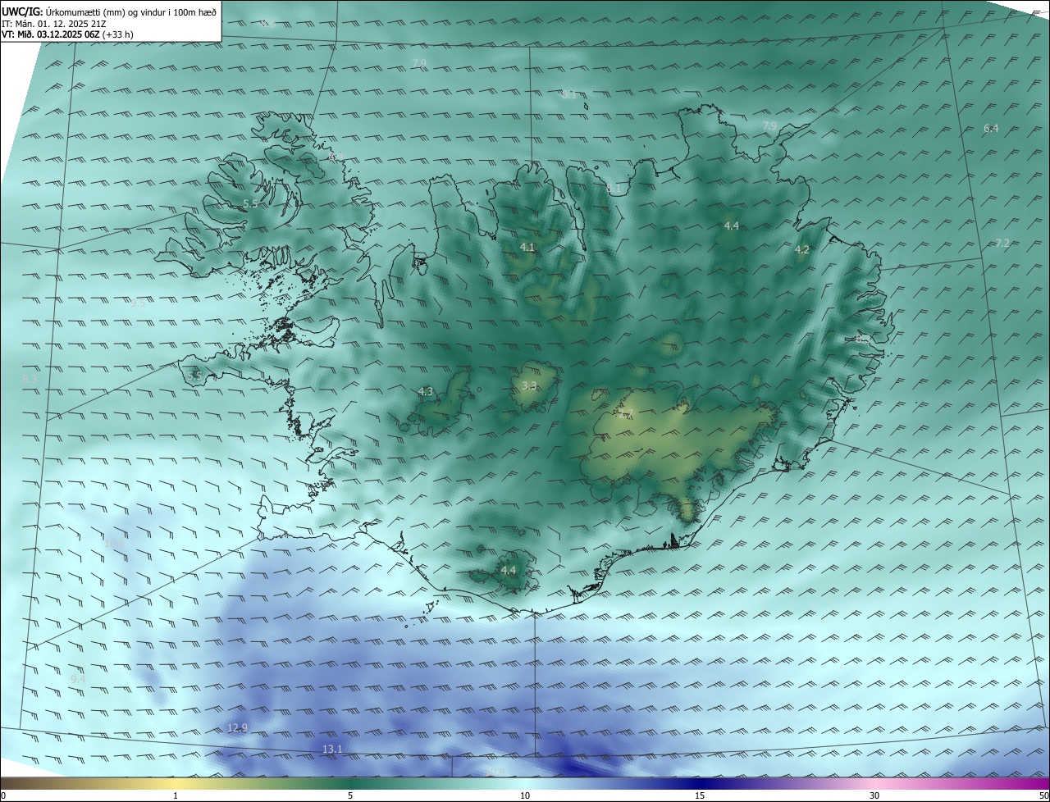
Task: Click the color scale tick label 1
Action: coord(176,795)
